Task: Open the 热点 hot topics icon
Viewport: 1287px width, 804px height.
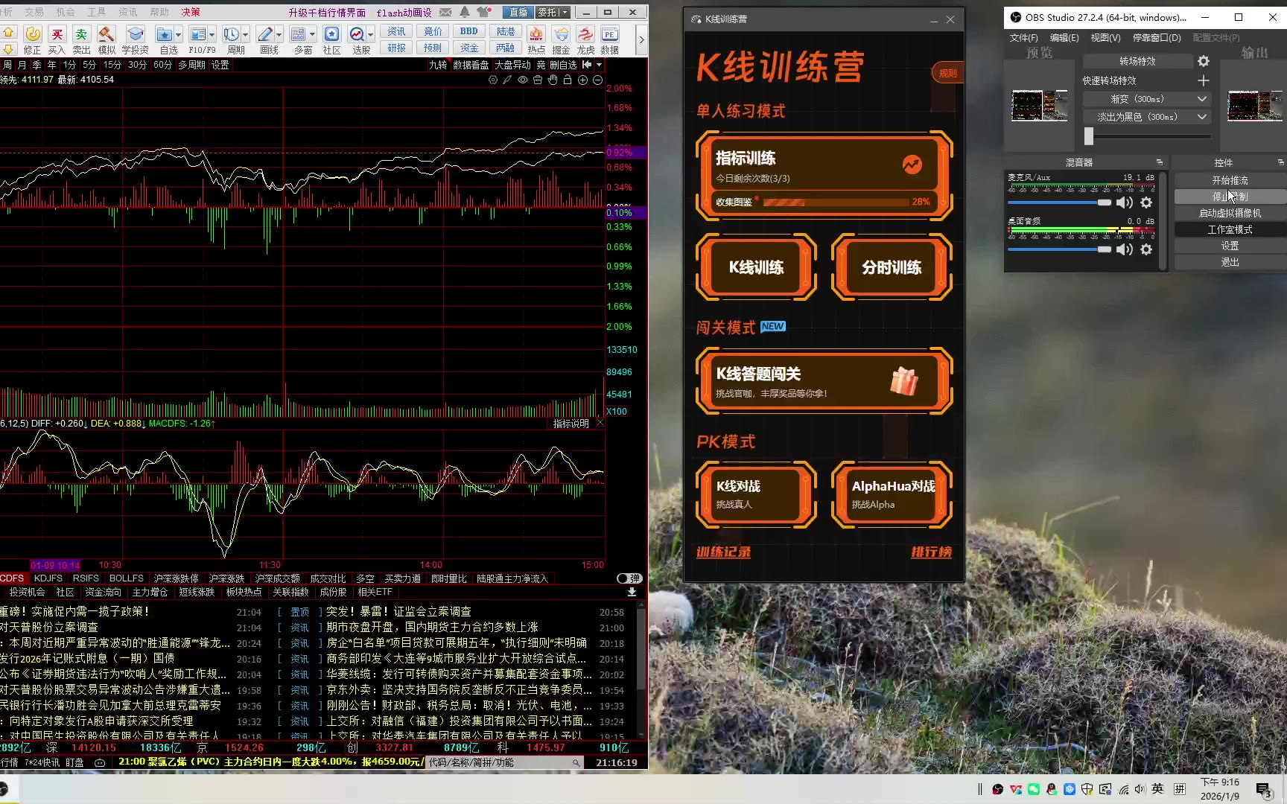Action: click(x=536, y=35)
